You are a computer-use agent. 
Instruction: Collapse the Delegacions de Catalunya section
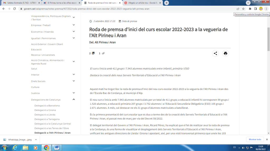(74, 100)
